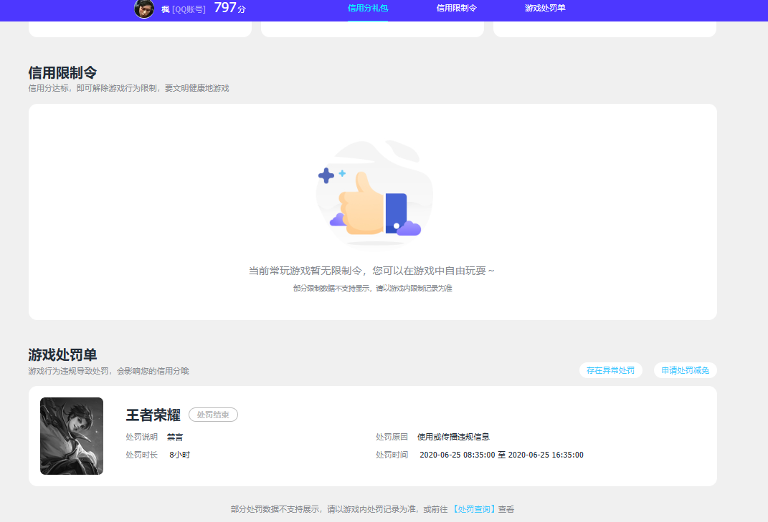Image resolution: width=768 pixels, height=522 pixels.
Task: Click the 存在异常处罚 button
Action: tap(610, 369)
